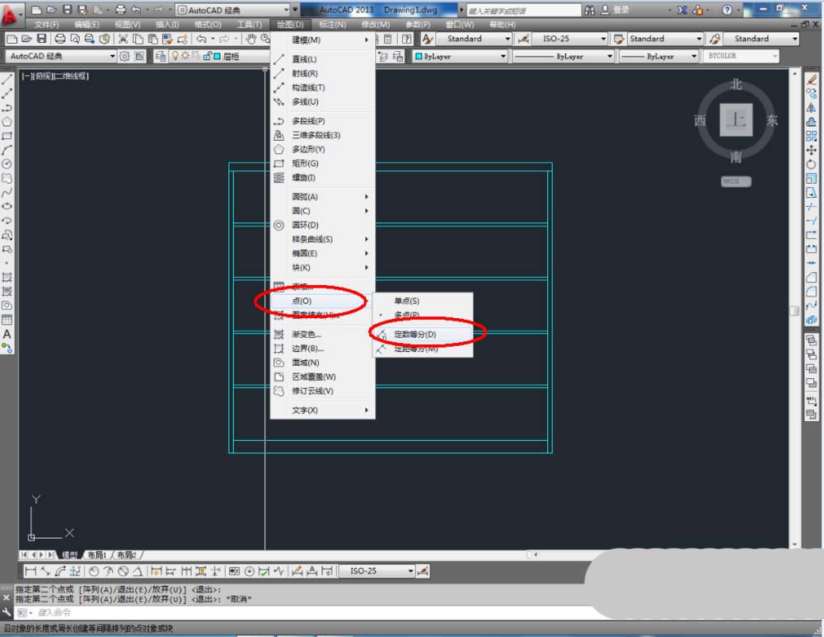824x637 pixels.
Task: Click the Save icon in standard toolbar
Action: (41, 39)
